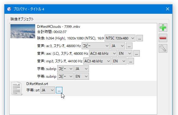Open コピー dropdown beside the JA subrip subtitle
Viewport: 178px width, 115px height.
pos(65,69)
